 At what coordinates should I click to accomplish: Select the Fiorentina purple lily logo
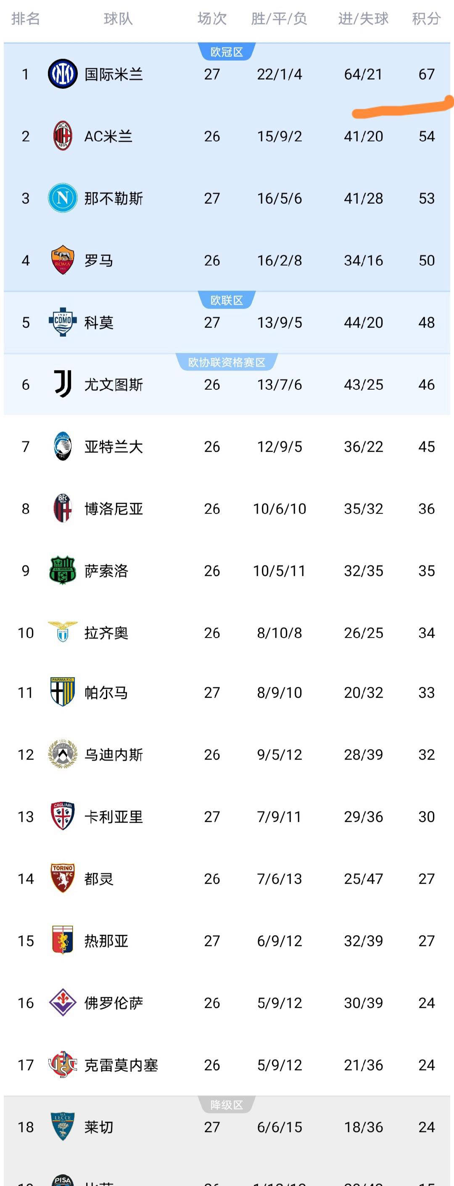pyautogui.click(x=63, y=1003)
